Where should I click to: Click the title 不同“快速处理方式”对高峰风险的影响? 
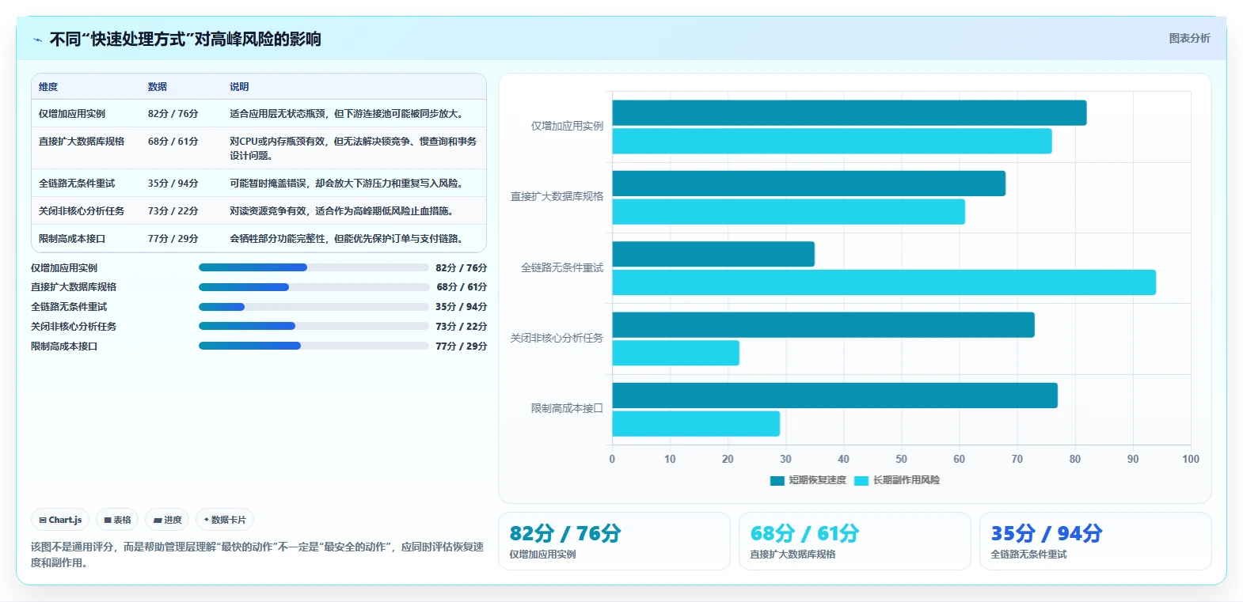pos(185,40)
